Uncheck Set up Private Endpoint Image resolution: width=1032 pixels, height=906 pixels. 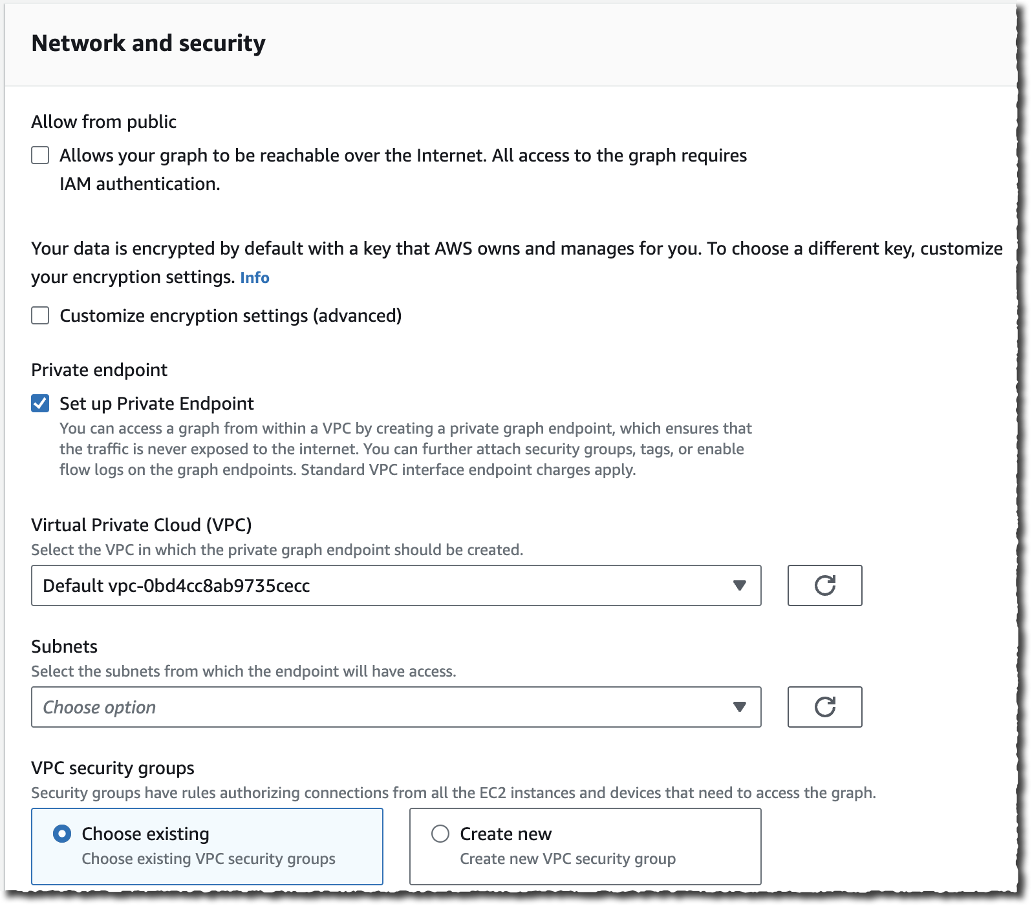coord(40,403)
